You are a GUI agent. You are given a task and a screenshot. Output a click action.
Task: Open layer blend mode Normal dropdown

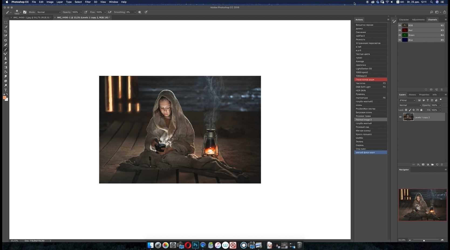point(410,105)
